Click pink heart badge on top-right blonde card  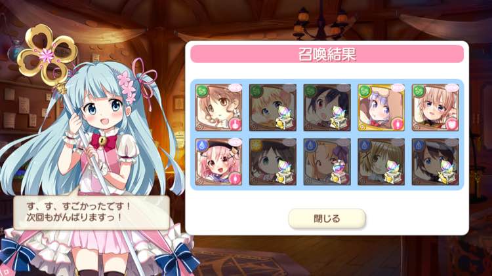point(451,124)
